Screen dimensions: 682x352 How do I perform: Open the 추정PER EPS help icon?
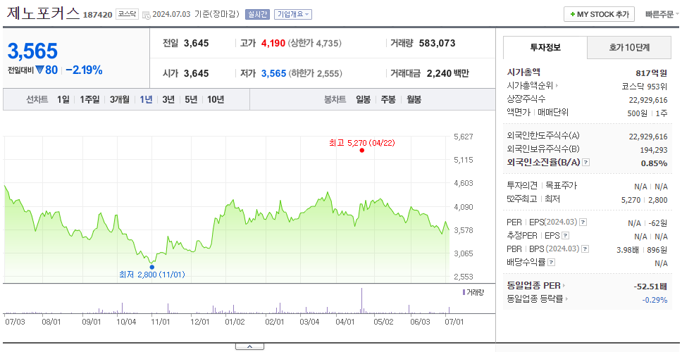tap(565, 236)
